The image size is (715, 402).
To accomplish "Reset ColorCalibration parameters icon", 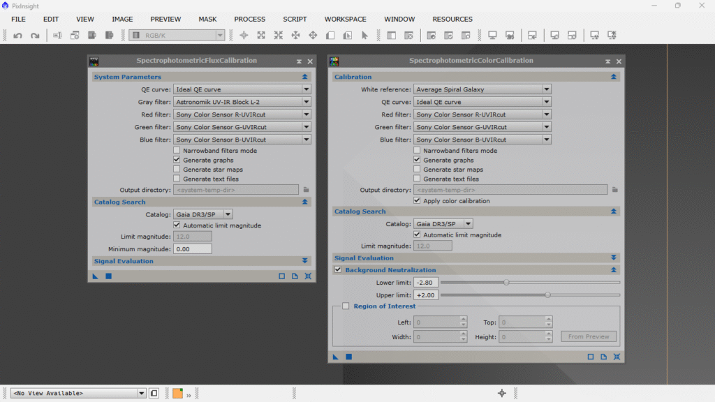I will tap(617, 357).
